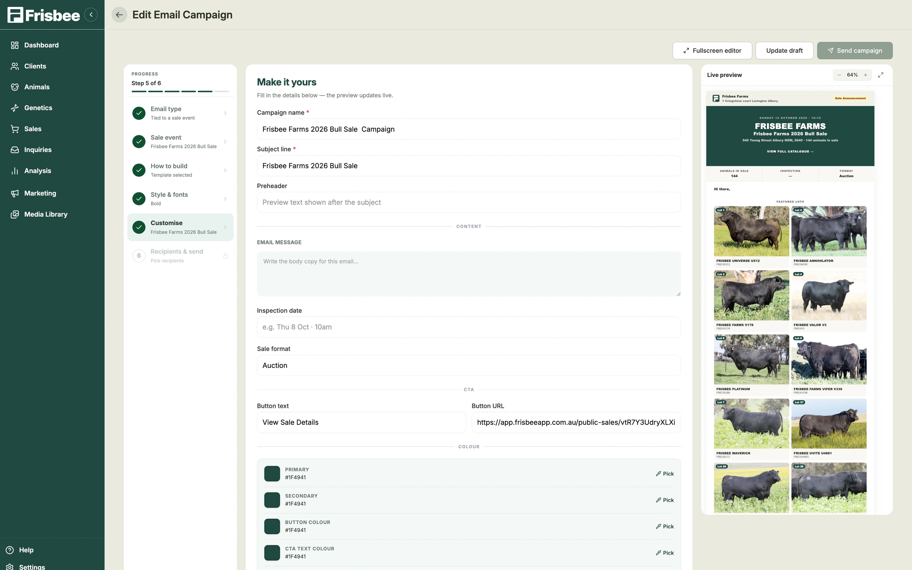The image size is (912, 570).
Task: Open the How to build step
Action: tap(180, 170)
